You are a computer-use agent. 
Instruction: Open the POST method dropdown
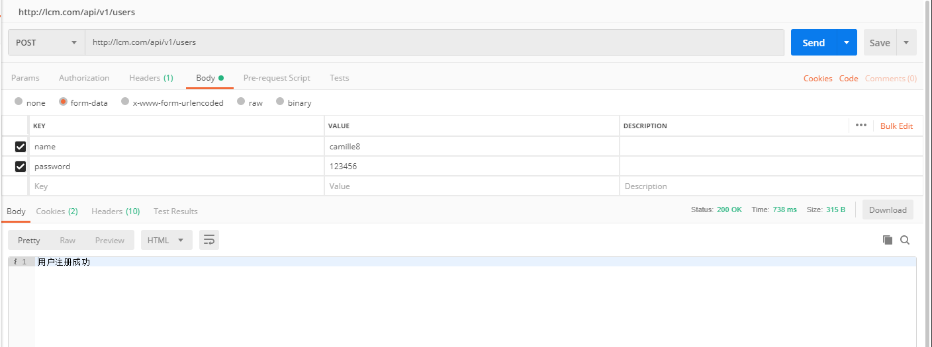46,42
